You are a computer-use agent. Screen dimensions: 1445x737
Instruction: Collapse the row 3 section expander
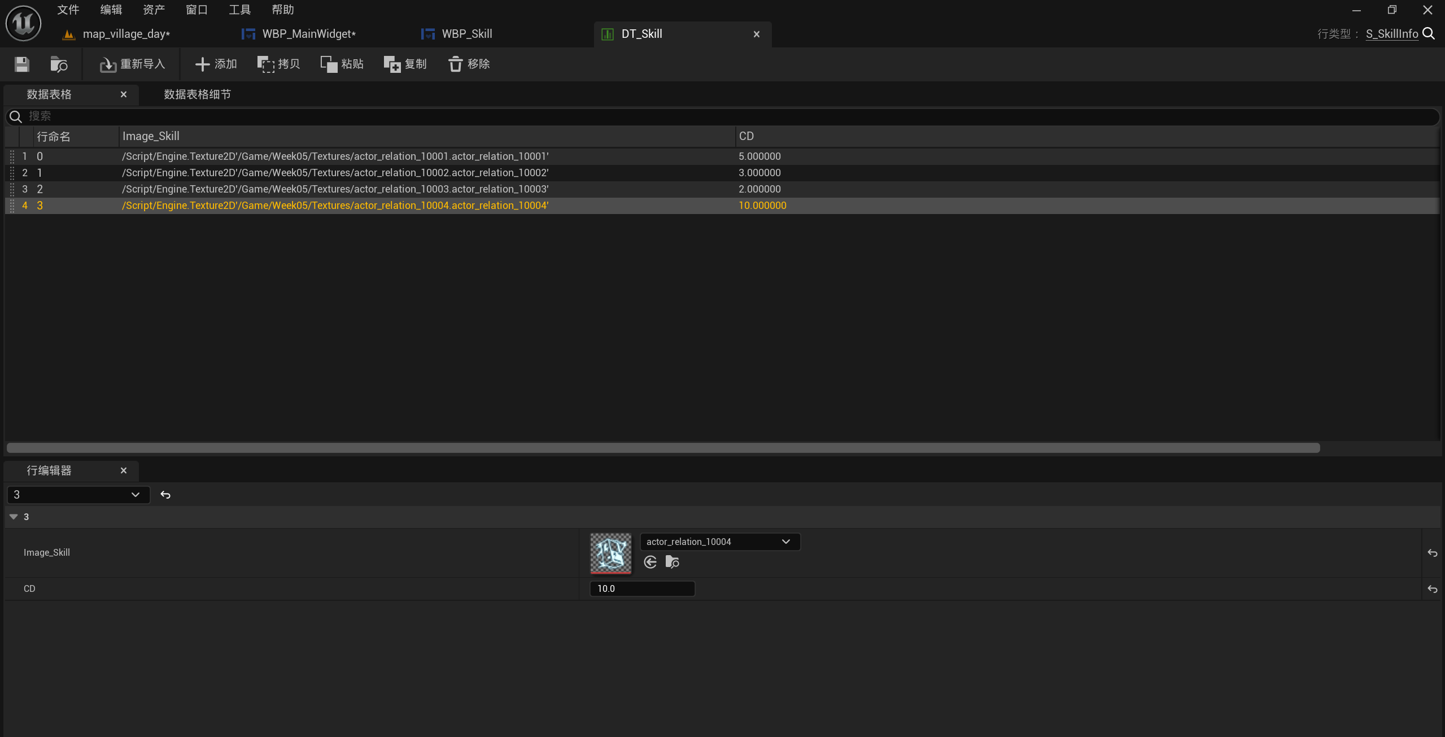tap(14, 517)
